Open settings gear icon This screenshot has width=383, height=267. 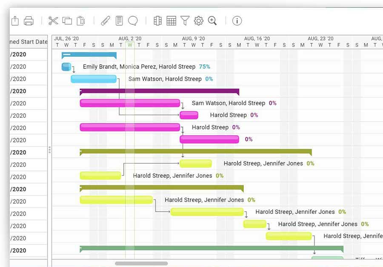pyautogui.click(x=199, y=21)
